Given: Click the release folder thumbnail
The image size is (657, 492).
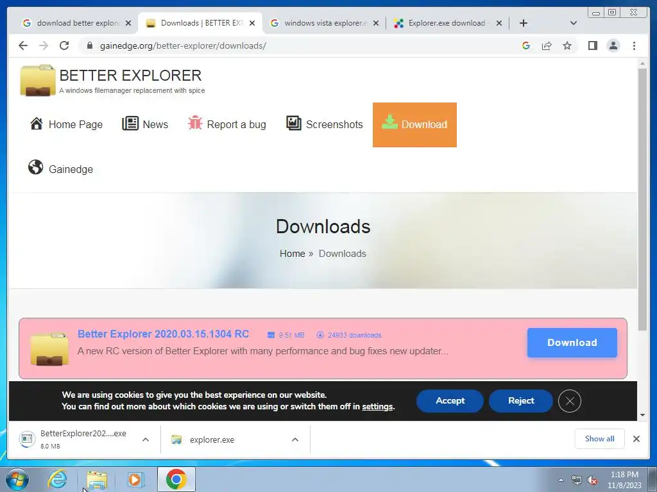Looking at the screenshot, I should coord(49,349).
